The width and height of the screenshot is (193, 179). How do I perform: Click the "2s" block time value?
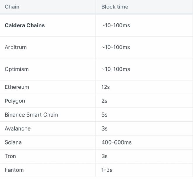tap(104, 101)
